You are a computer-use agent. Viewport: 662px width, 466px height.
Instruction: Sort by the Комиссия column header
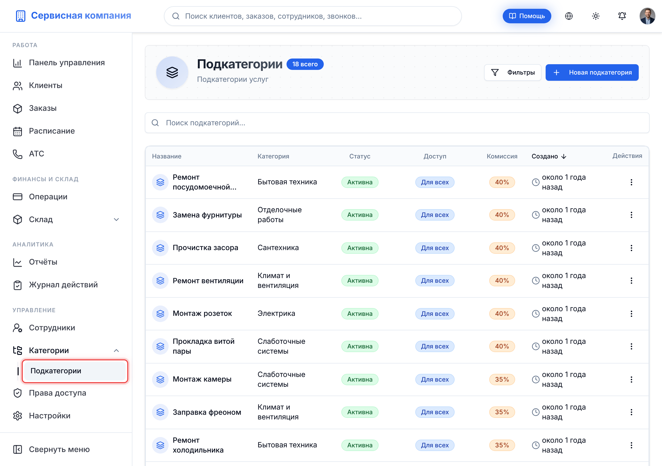coord(502,156)
